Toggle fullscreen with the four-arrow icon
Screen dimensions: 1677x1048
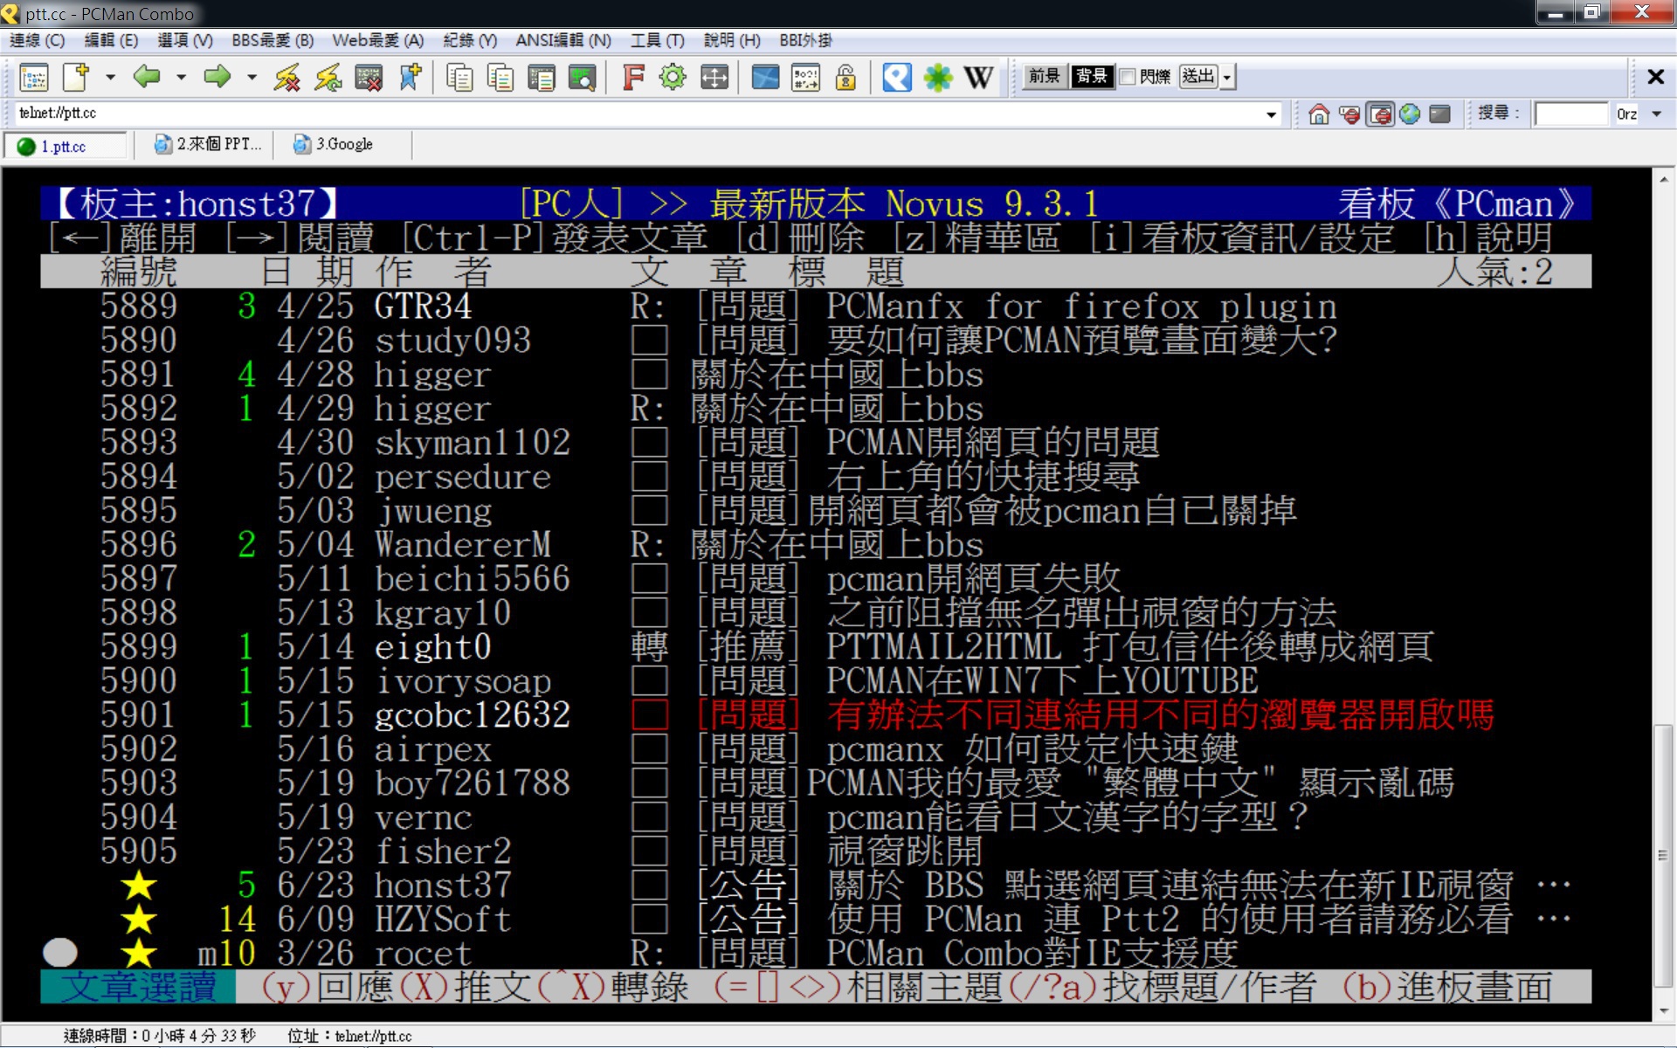(x=714, y=78)
